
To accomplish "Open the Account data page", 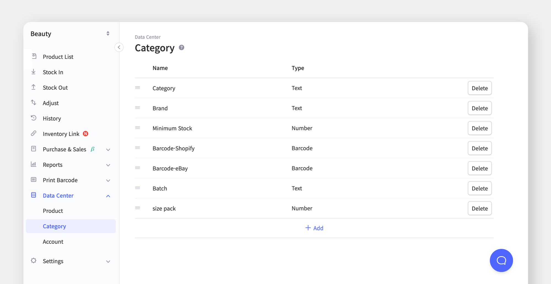I will point(53,241).
